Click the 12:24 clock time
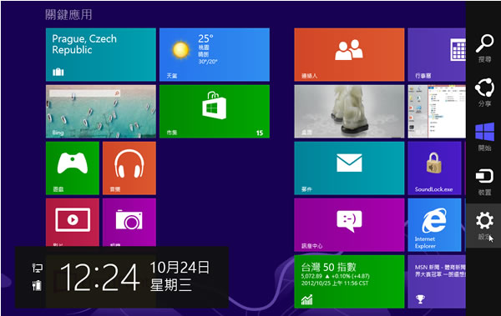Viewport: 501px width, 316px height. tap(100, 278)
